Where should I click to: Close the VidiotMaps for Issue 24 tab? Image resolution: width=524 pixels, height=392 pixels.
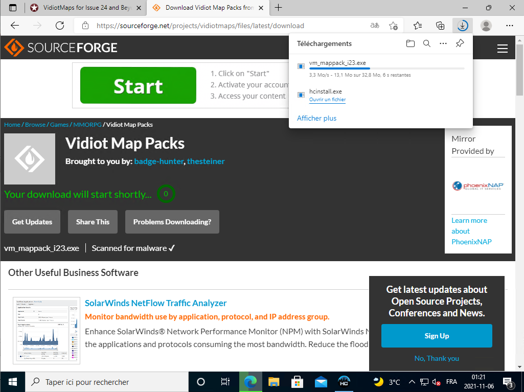coord(139,8)
